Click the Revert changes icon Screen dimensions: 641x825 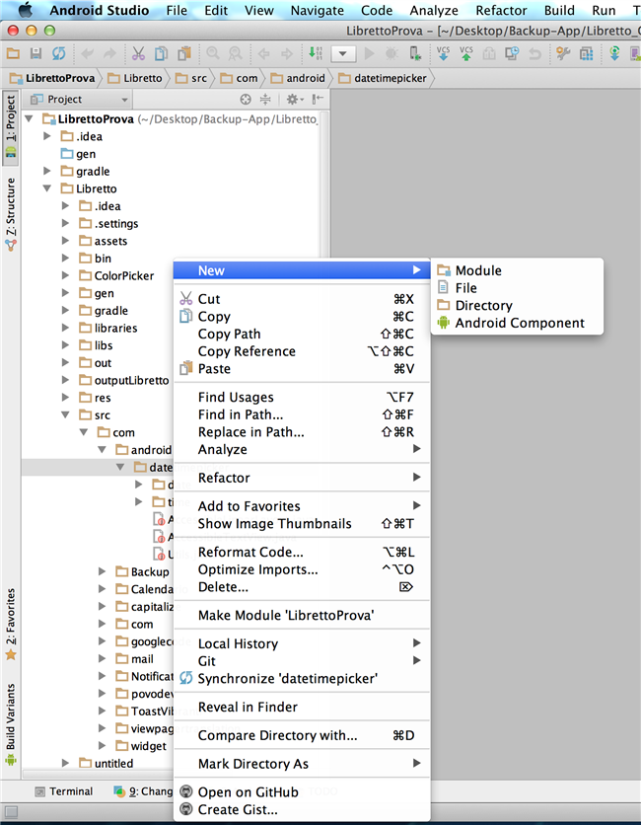point(534,53)
